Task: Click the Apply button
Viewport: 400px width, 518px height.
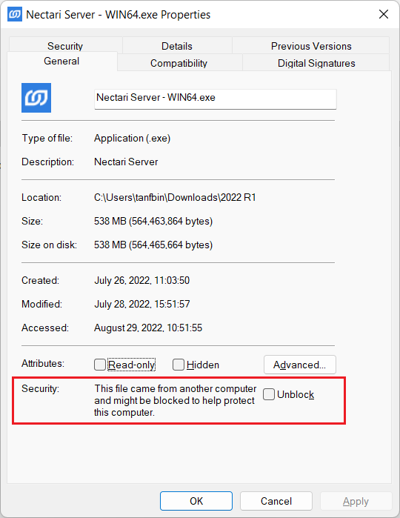Action: 356,501
